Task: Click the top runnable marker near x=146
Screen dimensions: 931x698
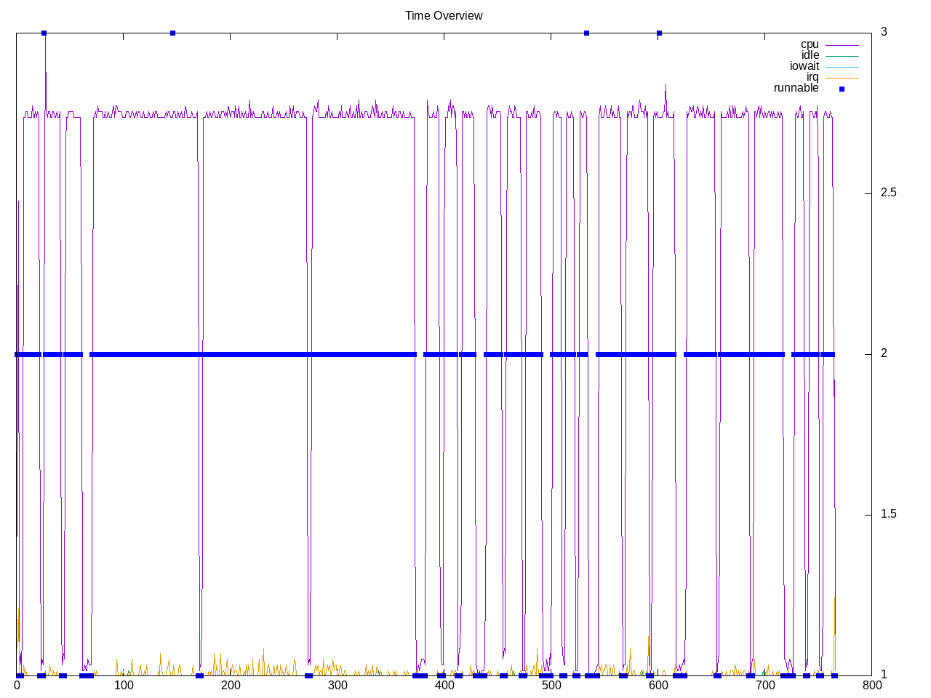Action: pyautogui.click(x=172, y=33)
